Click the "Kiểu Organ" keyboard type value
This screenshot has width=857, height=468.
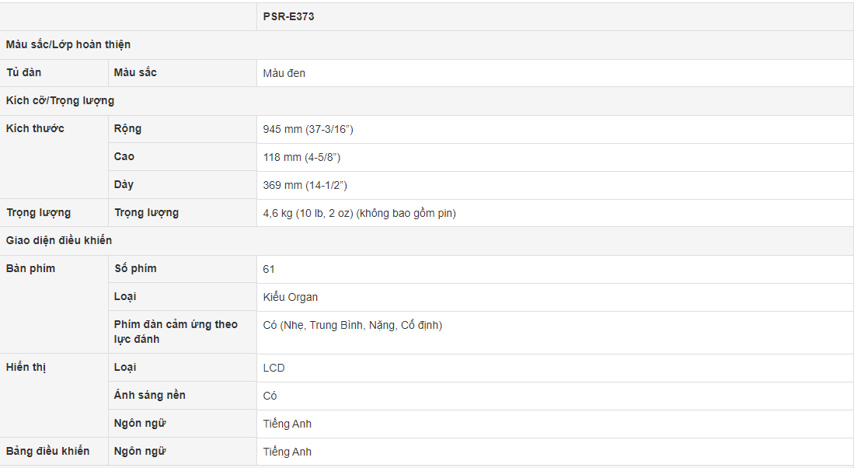(290, 297)
